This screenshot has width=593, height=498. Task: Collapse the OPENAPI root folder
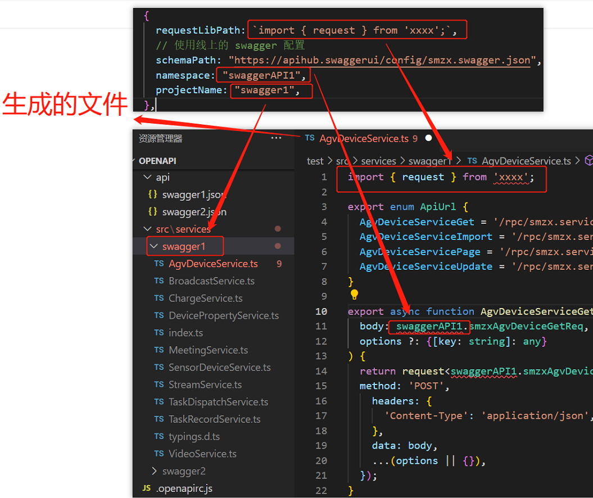pos(135,161)
